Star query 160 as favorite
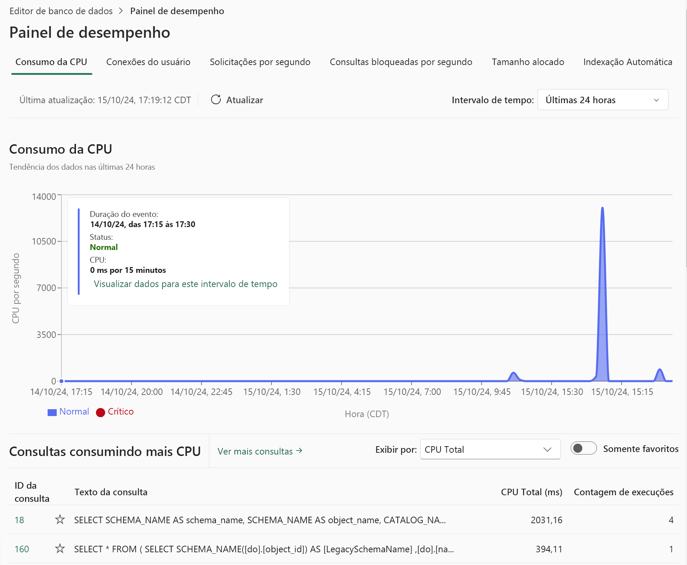Image resolution: width=687 pixels, height=565 pixels. 60,549
